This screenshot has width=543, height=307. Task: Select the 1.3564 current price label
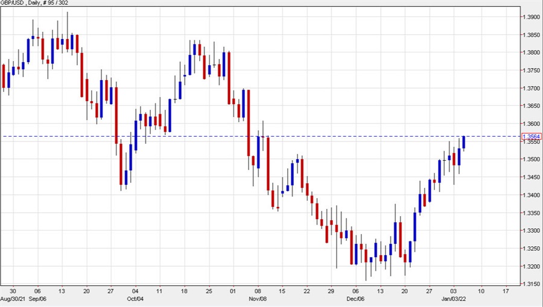tap(532, 137)
